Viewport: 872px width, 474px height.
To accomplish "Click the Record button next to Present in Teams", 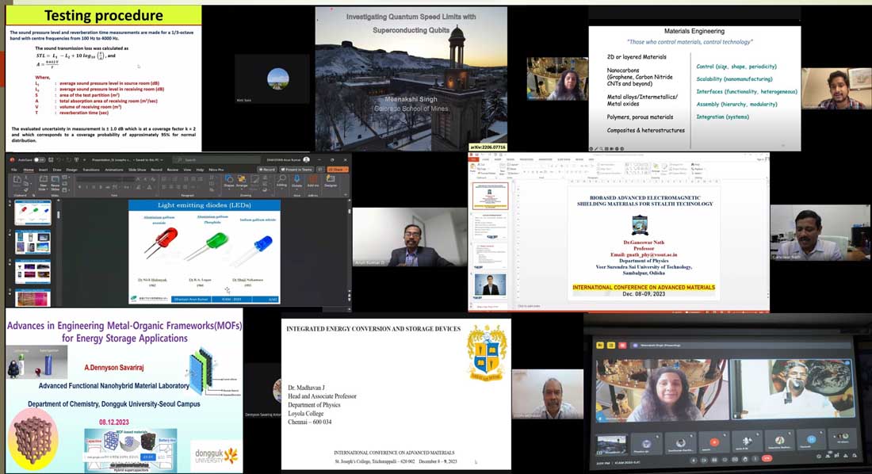I will 267,170.
